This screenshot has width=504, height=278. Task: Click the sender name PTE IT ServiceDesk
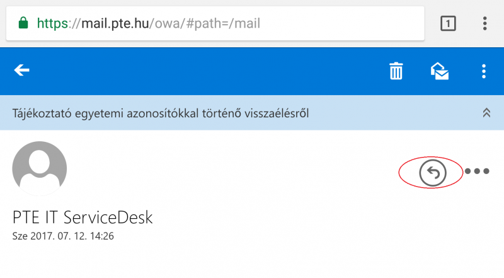[83, 217]
